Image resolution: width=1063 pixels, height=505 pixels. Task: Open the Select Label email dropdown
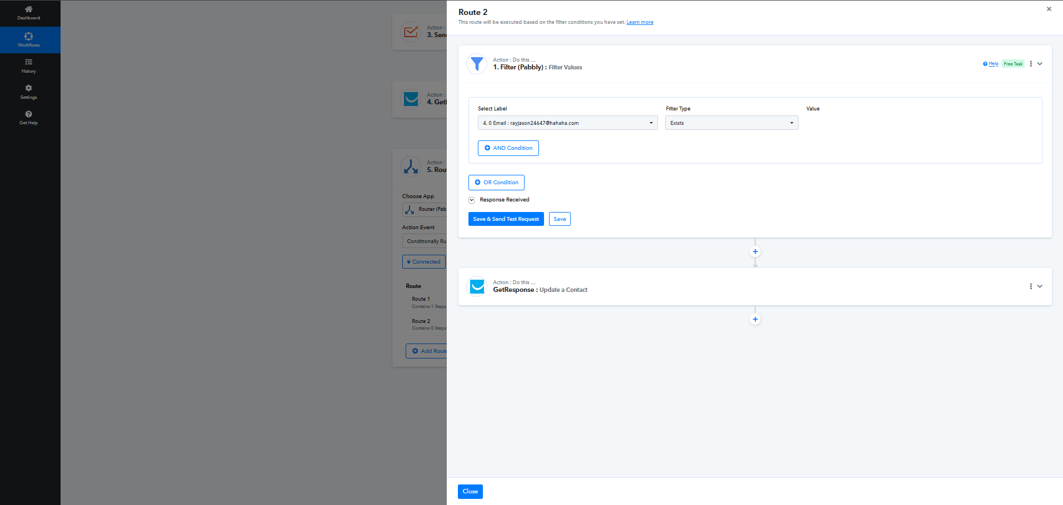tap(567, 123)
